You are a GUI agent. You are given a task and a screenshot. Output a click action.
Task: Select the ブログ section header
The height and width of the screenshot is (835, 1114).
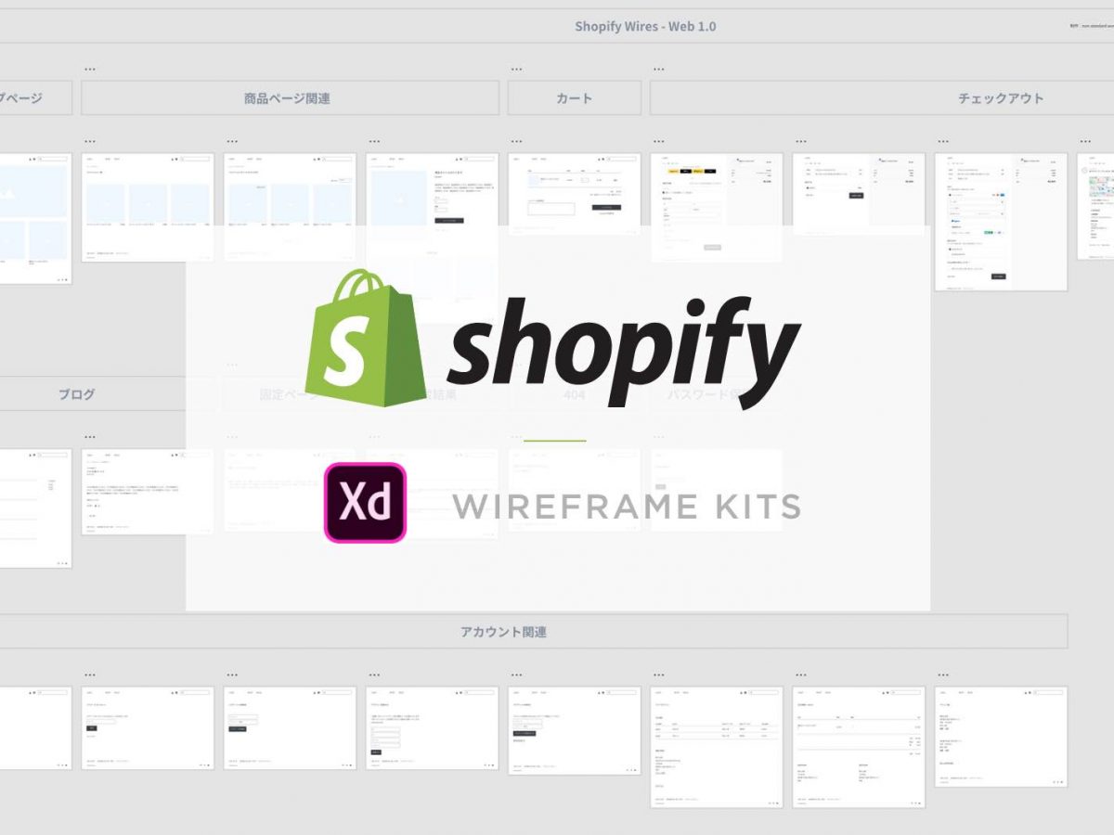76,394
